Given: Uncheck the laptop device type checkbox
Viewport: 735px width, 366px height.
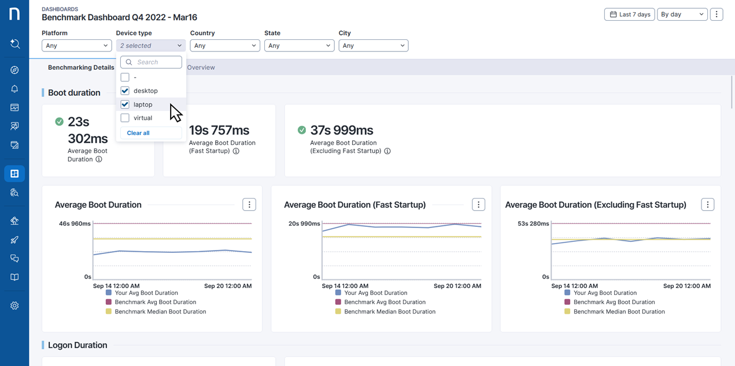Looking at the screenshot, I should click(x=125, y=104).
